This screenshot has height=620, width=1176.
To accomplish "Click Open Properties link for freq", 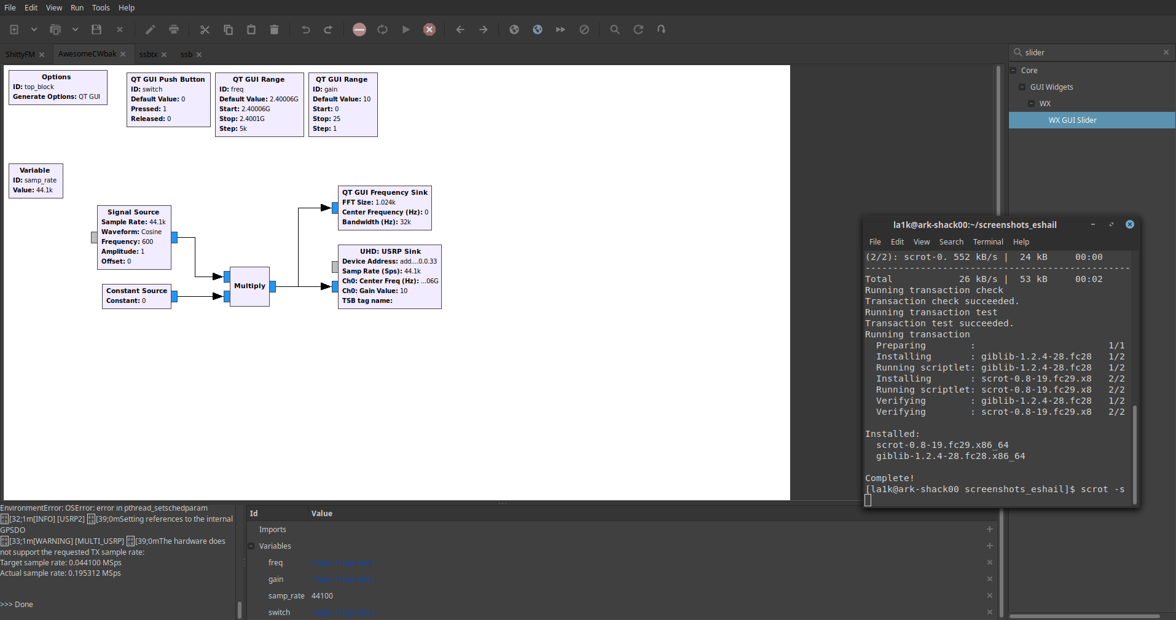I will (343, 563).
